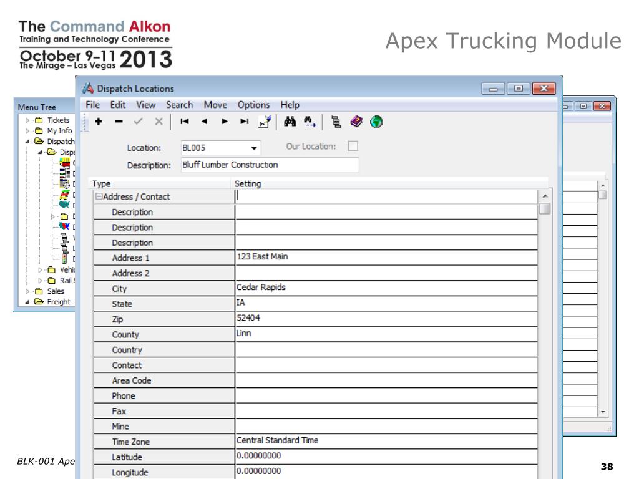Toggle the Our Location checkbox

click(353, 146)
